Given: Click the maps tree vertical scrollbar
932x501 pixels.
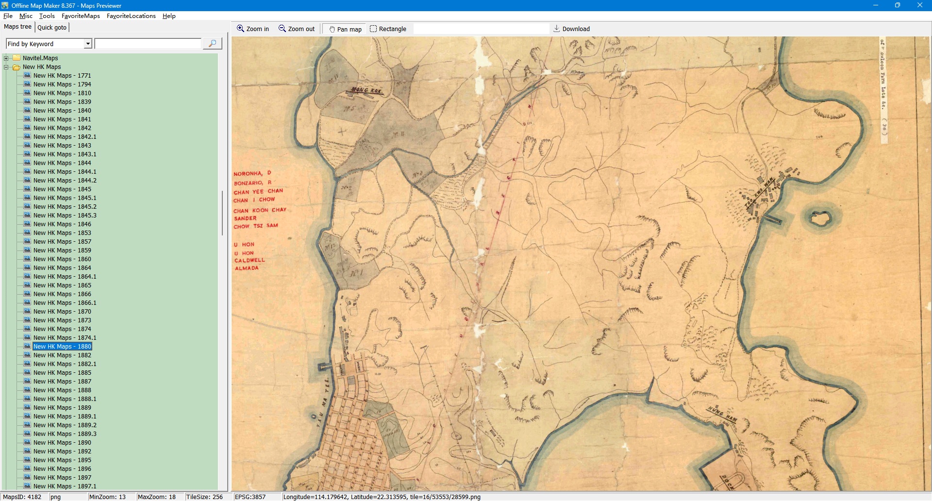Looking at the screenshot, I should [222, 214].
